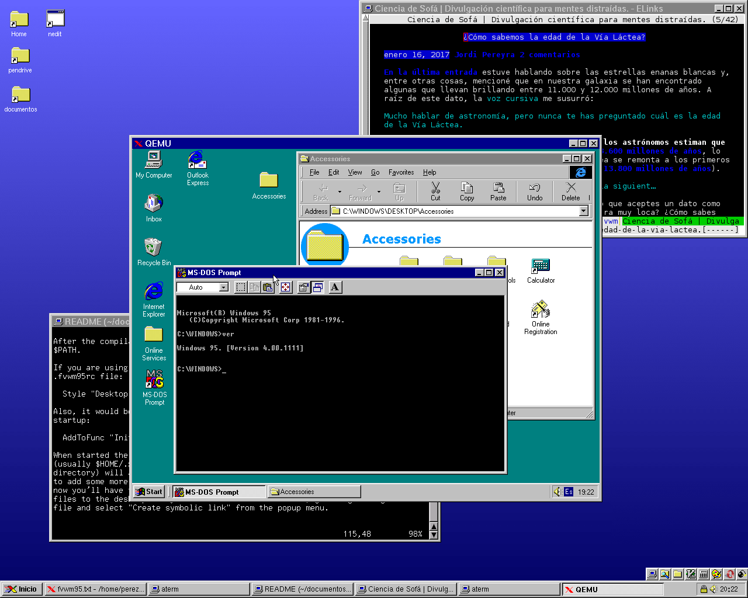748x598 pixels.
Task: Select the Outlook Express desktop icon
Action: (x=198, y=169)
